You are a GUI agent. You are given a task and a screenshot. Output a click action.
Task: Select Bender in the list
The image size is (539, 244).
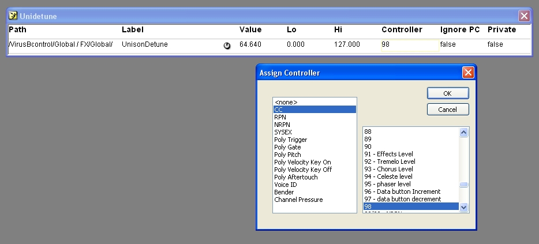[315, 192]
